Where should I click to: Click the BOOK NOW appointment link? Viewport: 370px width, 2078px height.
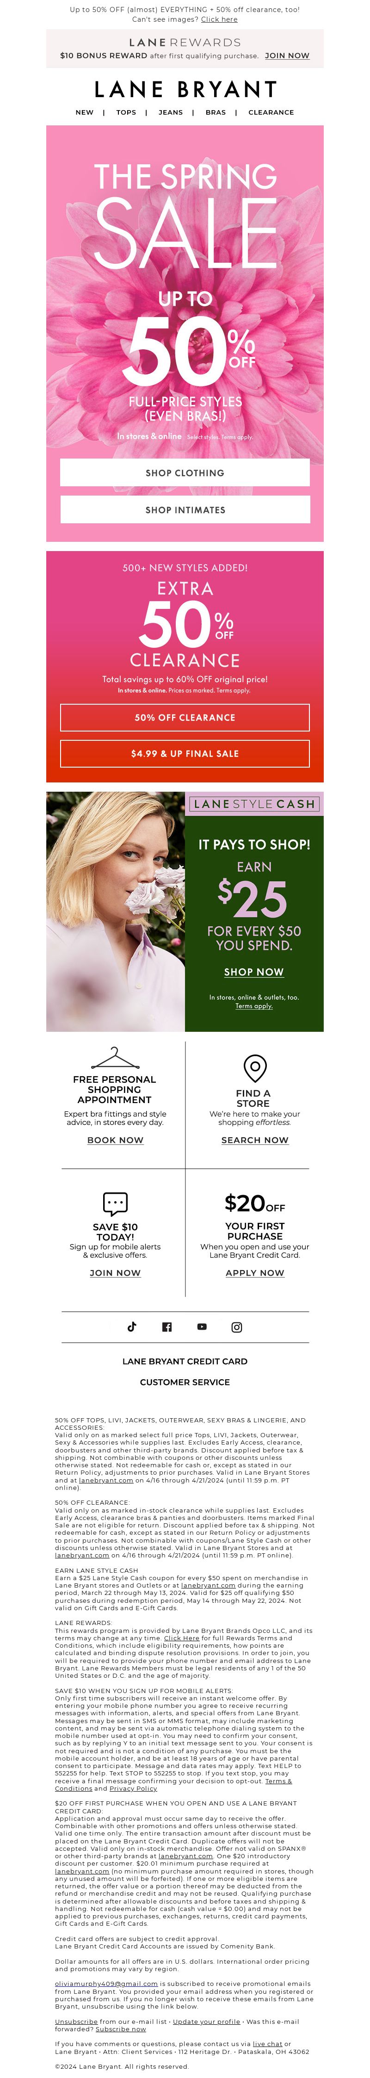[115, 1140]
